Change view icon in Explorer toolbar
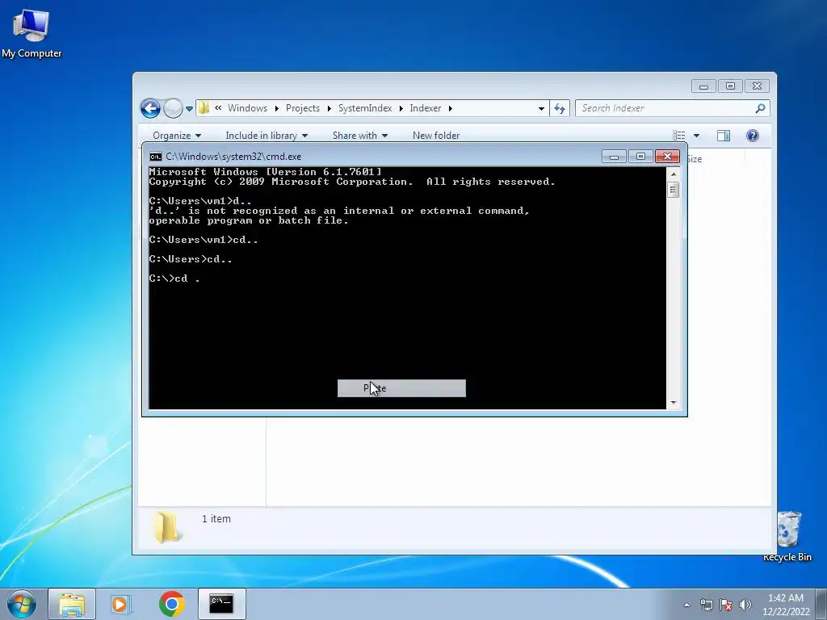The height and width of the screenshot is (620, 827). coord(679,136)
